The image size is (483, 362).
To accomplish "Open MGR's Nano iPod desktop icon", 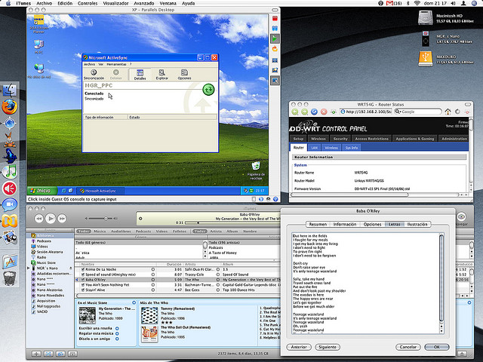I will tap(426, 38).
